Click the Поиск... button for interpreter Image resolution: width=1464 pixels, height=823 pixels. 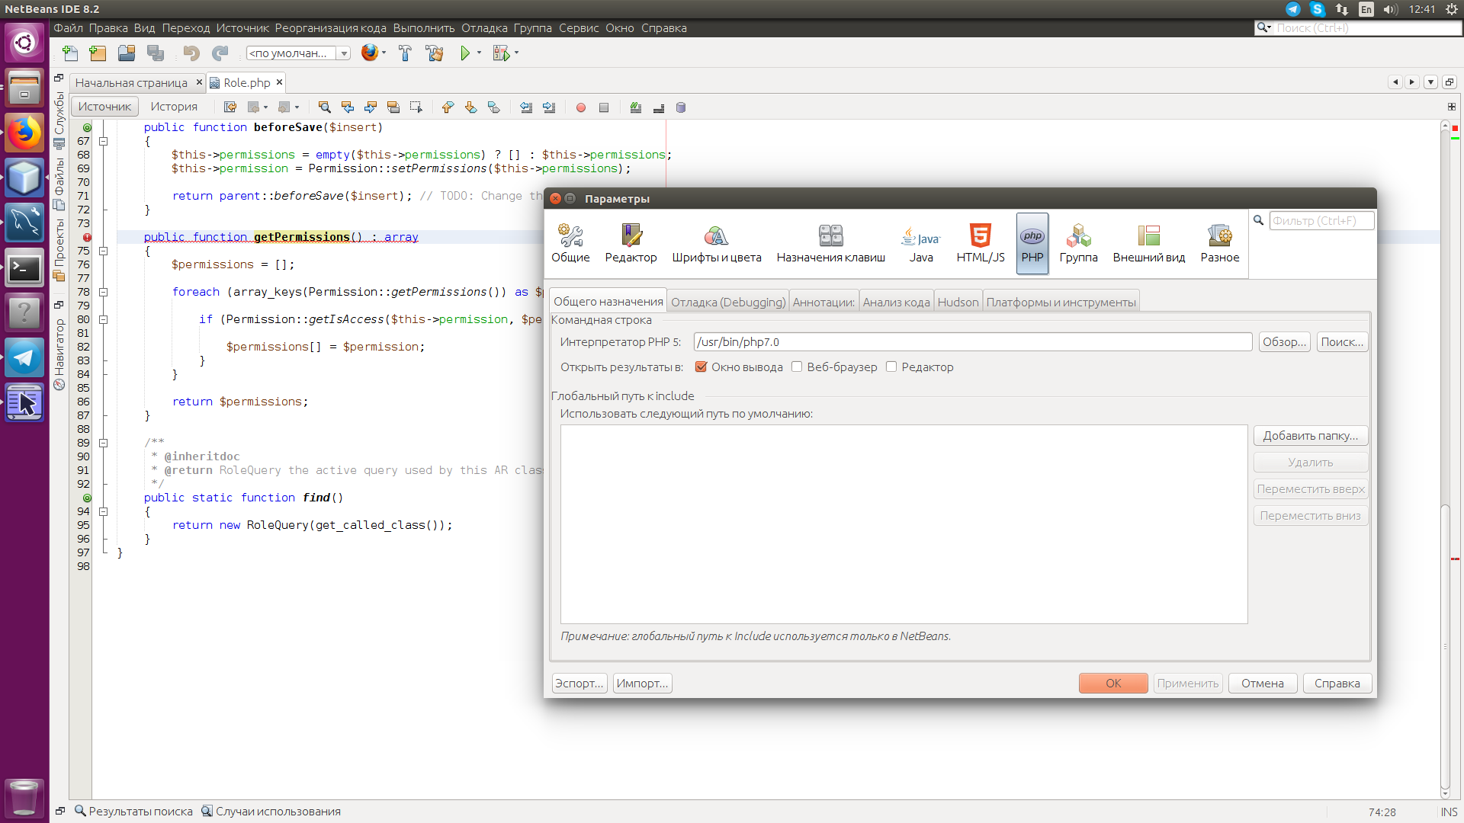pyautogui.click(x=1342, y=341)
